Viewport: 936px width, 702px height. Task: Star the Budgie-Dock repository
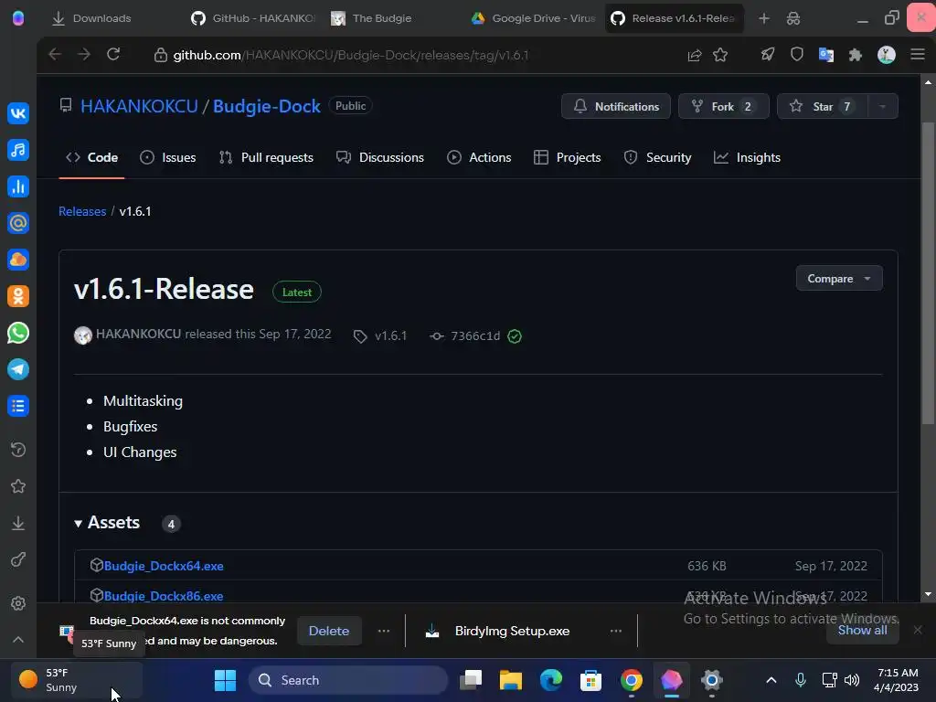(822, 106)
